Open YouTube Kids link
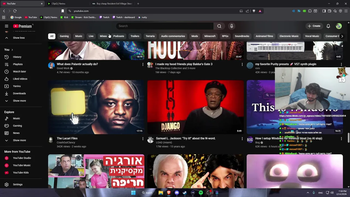The image size is (350, 197). point(21,173)
